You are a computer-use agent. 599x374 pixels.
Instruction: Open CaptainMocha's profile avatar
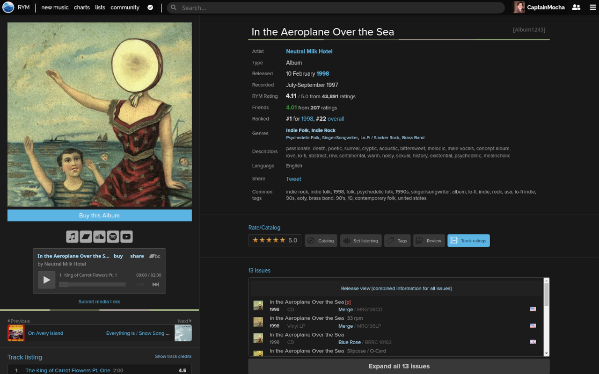pyautogui.click(x=519, y=7)
